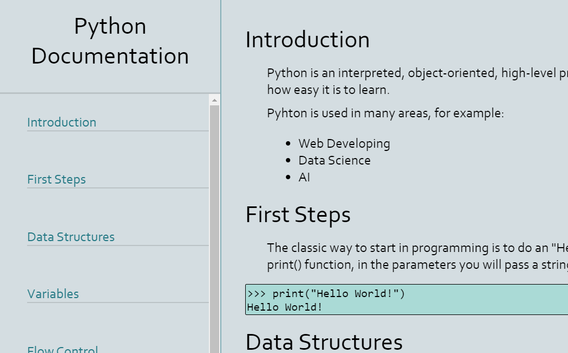
Task: Click the print("Hello World!") code line
Action: [326, 293]
